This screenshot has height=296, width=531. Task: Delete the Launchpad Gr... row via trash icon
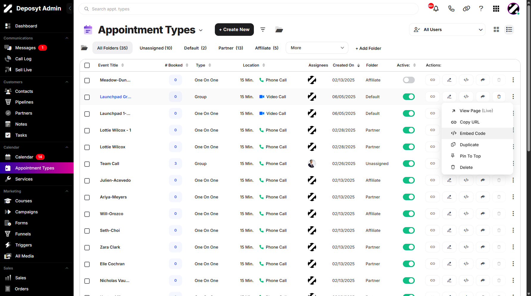click(x=499, y=97)
